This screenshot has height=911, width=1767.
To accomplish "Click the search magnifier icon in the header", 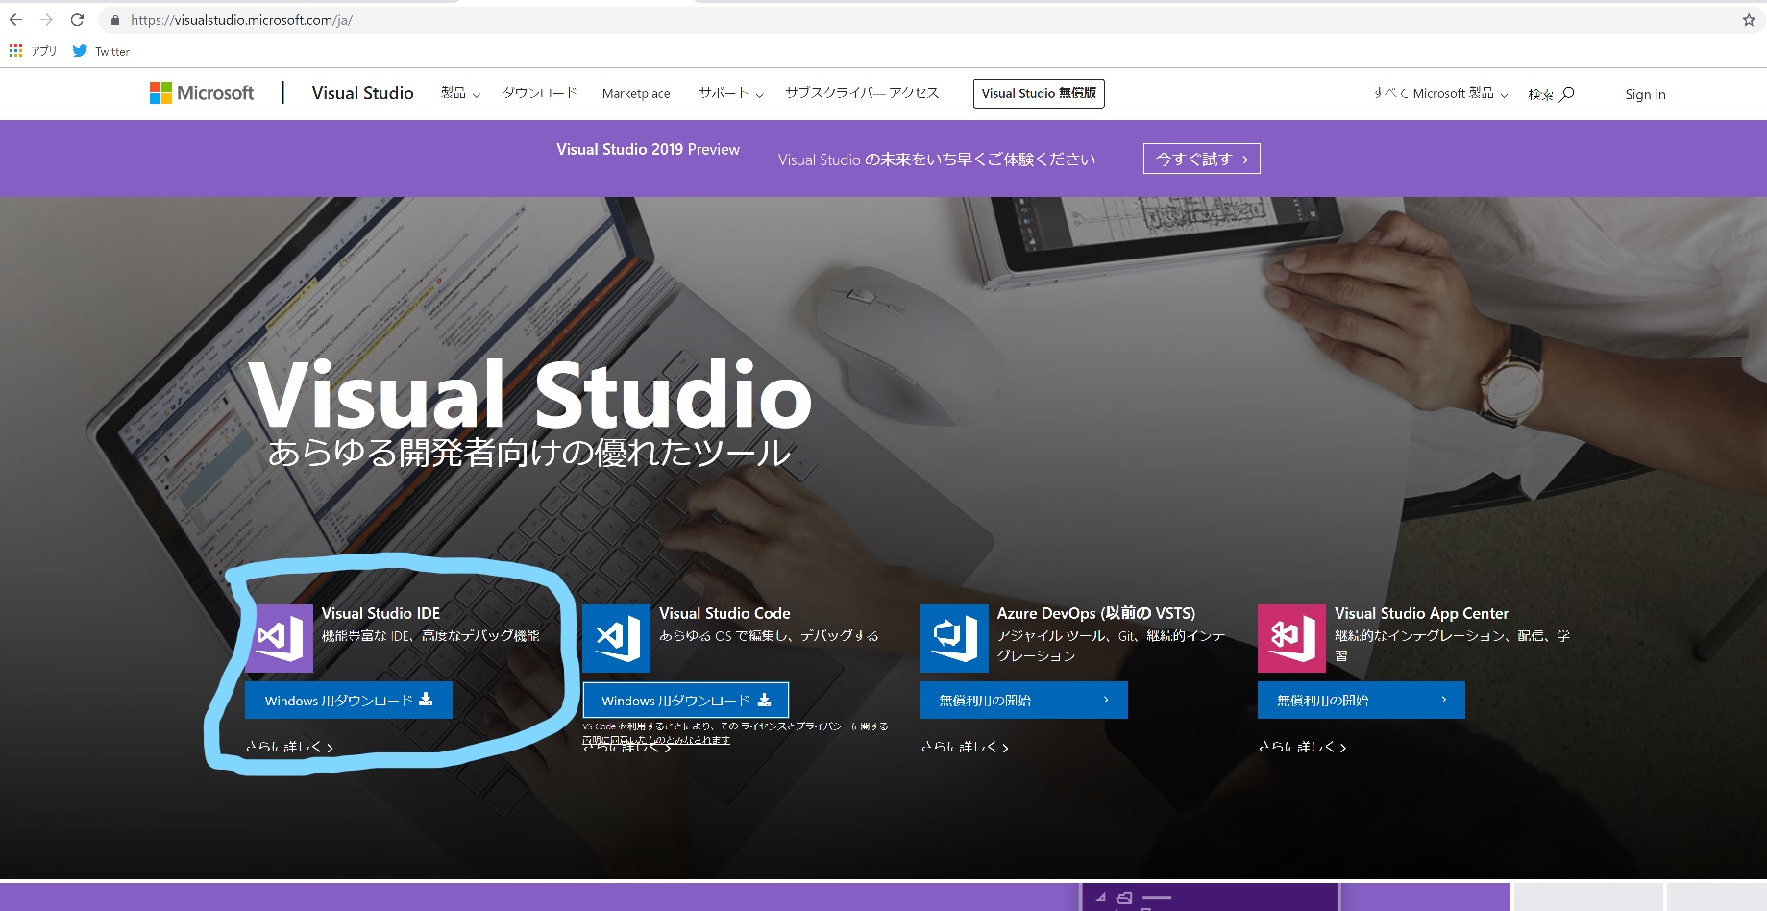I will point(1566,94).
